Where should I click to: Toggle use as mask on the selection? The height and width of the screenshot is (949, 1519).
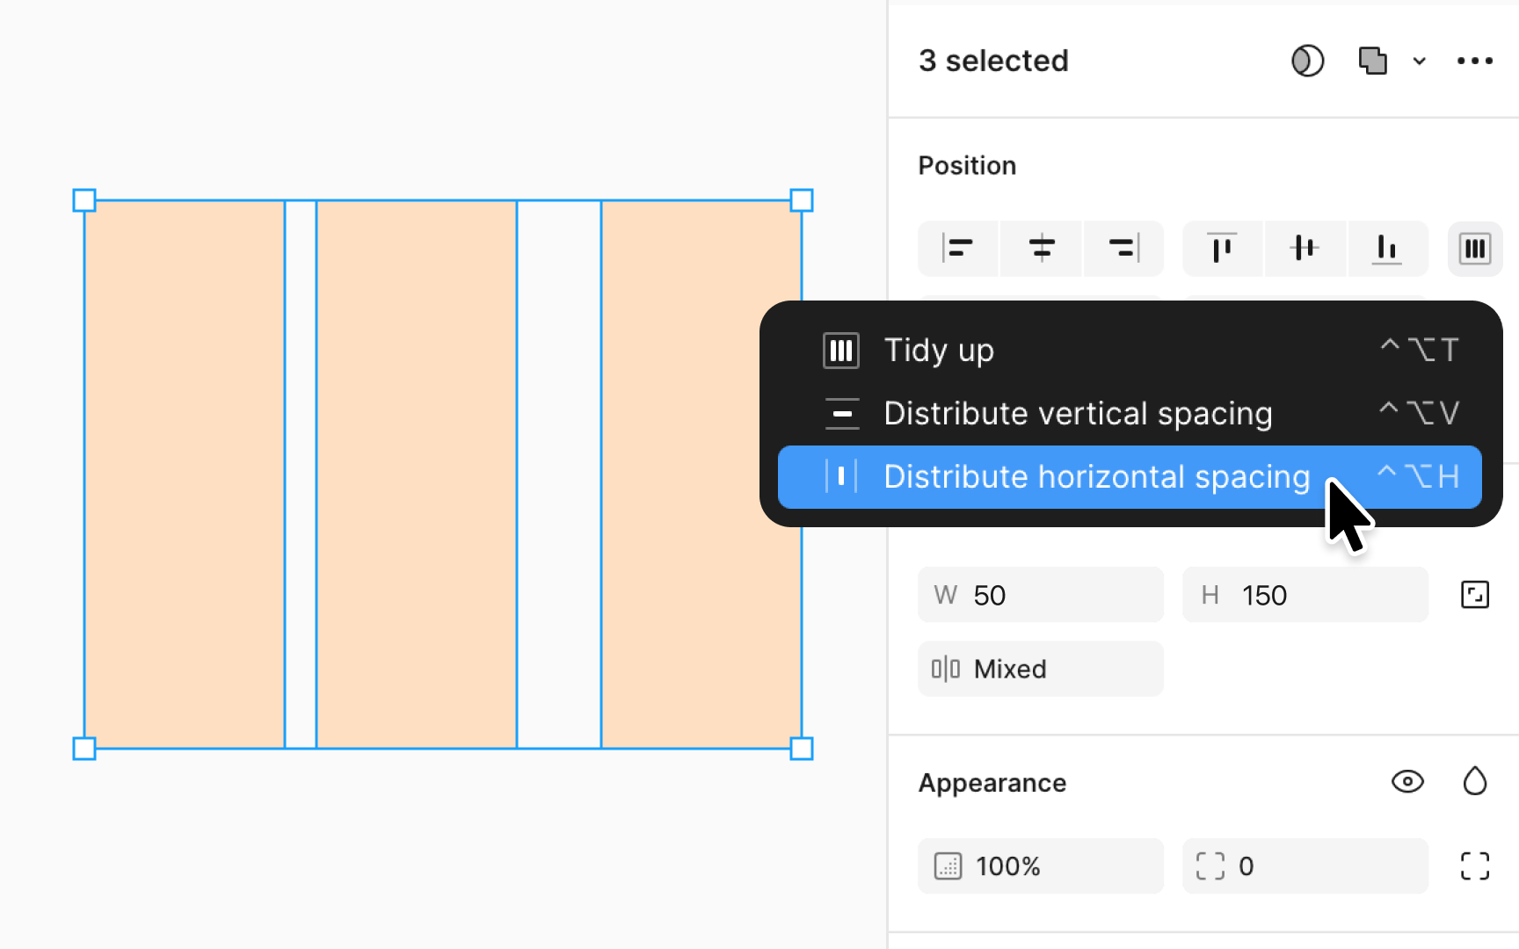click(1307, 61)
